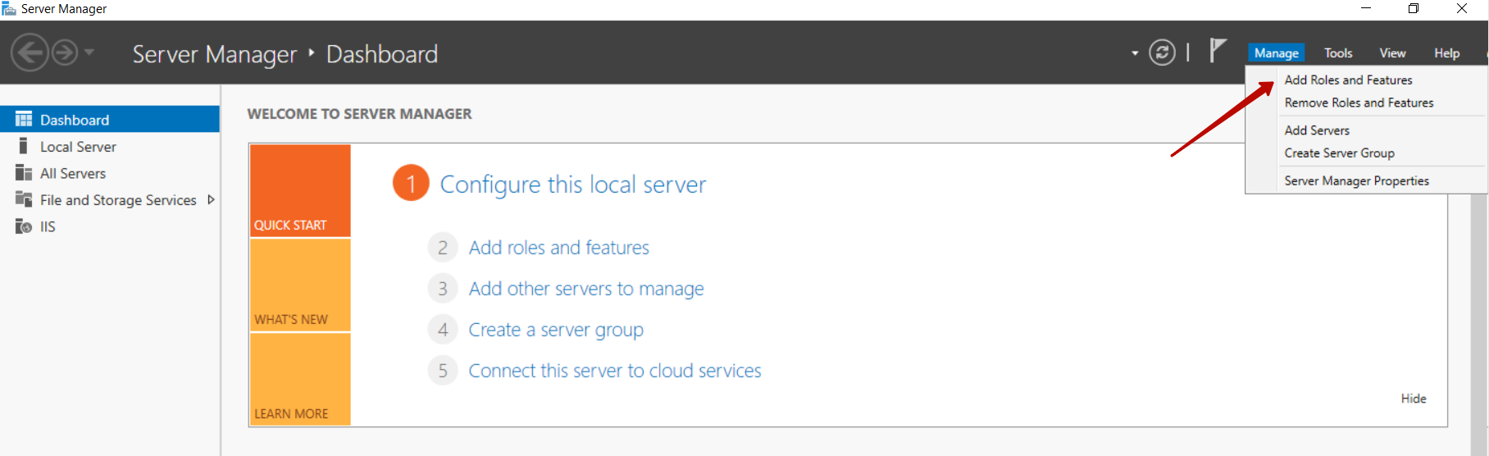Click the refresh dashboard icon
The image size is (1489, 456).
tap(1162, 53)
